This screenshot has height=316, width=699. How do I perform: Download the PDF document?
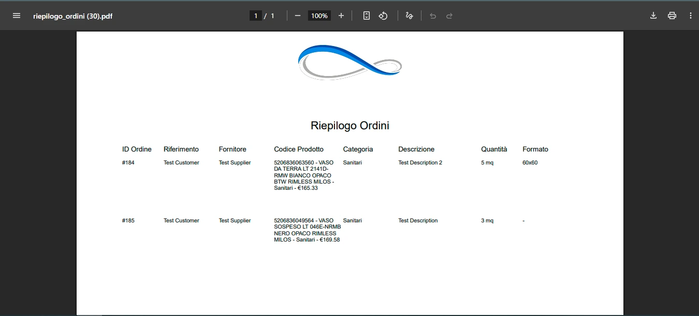tap(653, 15)
